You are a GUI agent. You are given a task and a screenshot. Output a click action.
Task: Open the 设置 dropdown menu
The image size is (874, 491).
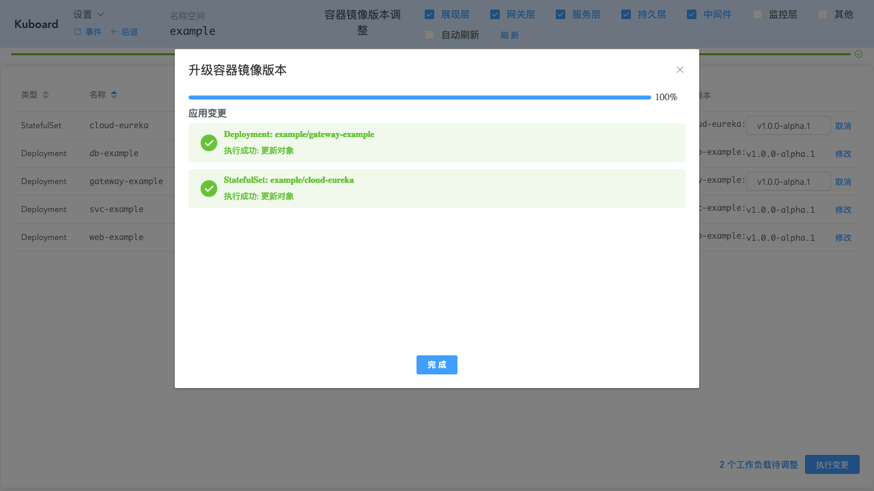tap(89, 14)
